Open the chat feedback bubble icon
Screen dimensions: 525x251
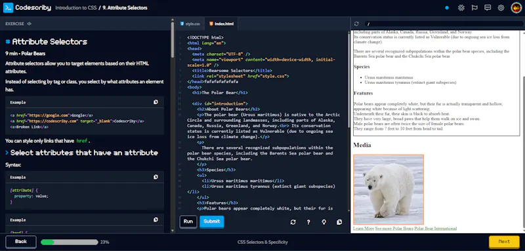pyautogui.click(x=488, y=8)
